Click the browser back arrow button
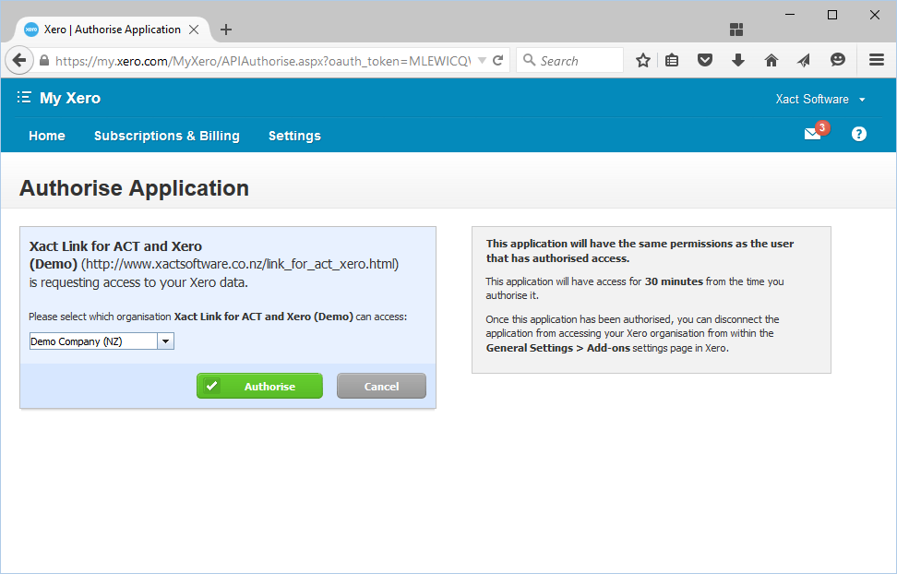The image size is (897, 574). [x=19, y=61]
